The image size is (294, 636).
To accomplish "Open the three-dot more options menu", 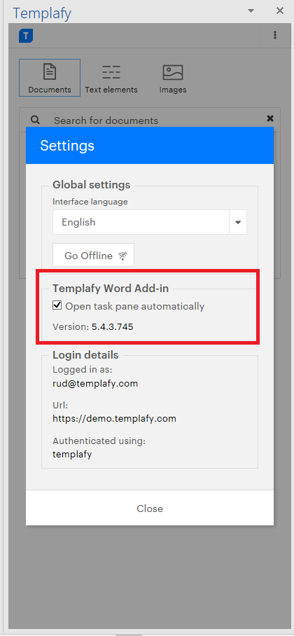I will (x=275, y=35).
